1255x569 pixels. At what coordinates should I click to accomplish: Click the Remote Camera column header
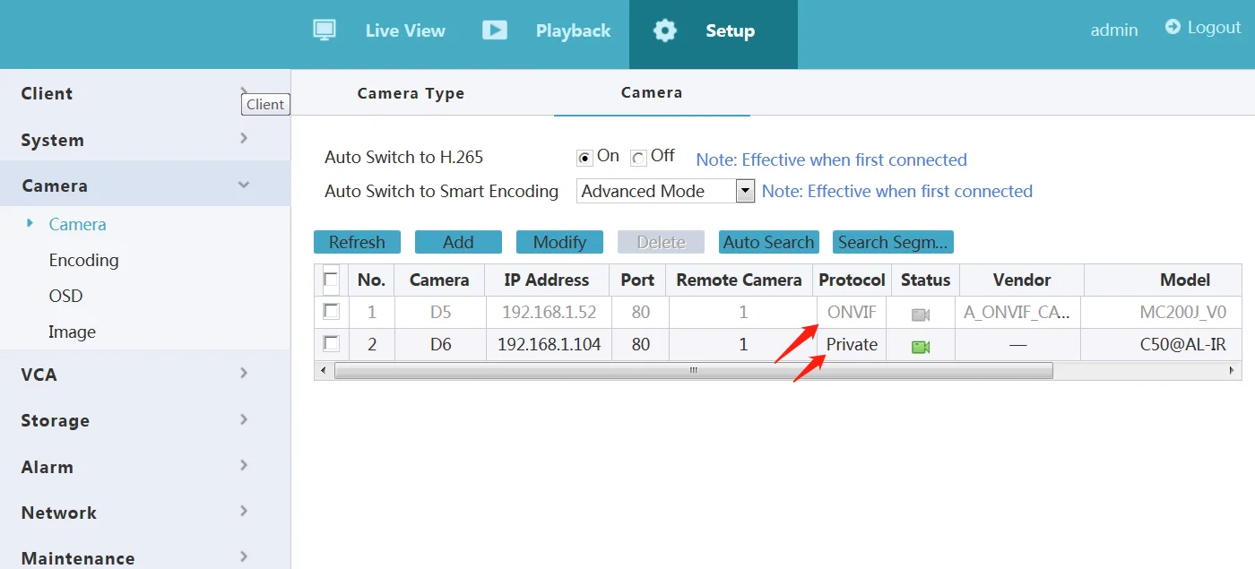point(739,280)
